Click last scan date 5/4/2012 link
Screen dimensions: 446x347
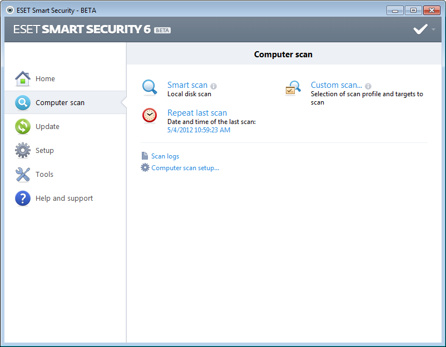pyautogui.click(x=199, y=130)
